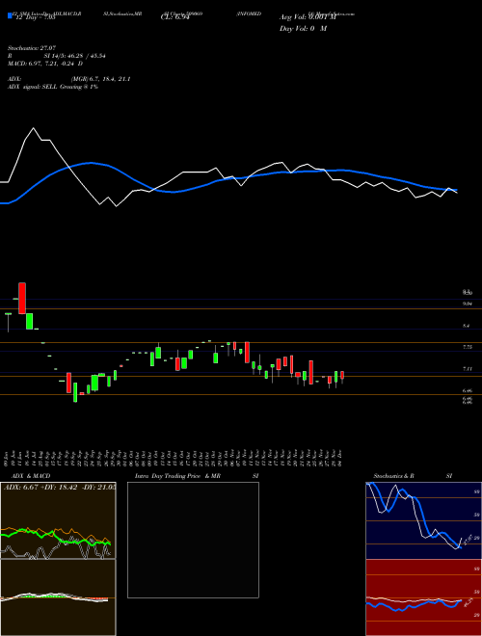Image resolution: width=482 pixels, height=636 pixels.
Task: Click the blue SMA legend square
Action: [10, 15]
